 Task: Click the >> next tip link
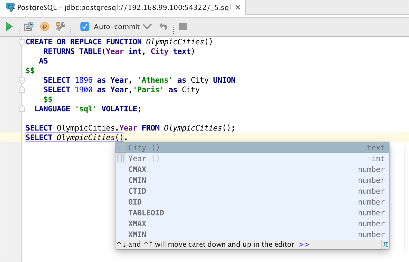304,244
